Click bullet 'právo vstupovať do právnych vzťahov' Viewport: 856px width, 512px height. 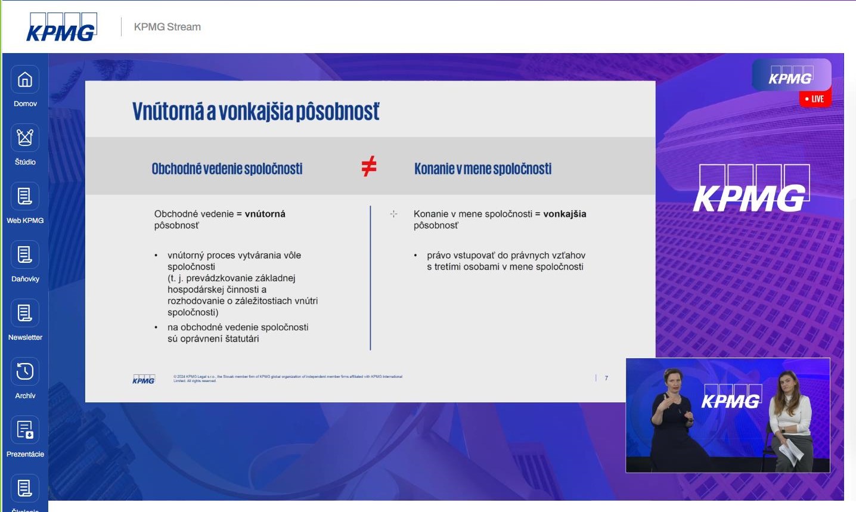click(x=506, y=255)
